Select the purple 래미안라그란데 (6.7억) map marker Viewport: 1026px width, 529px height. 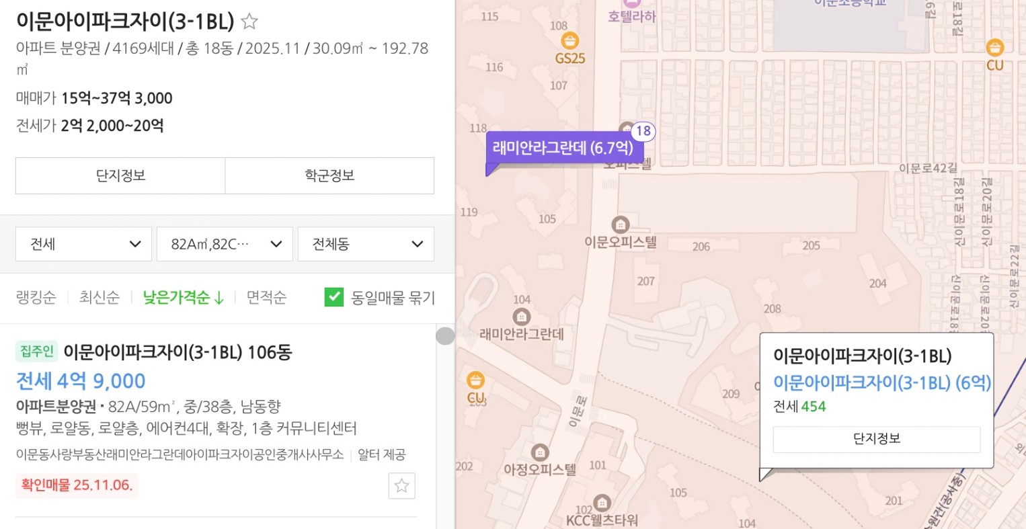coord(564,148)
